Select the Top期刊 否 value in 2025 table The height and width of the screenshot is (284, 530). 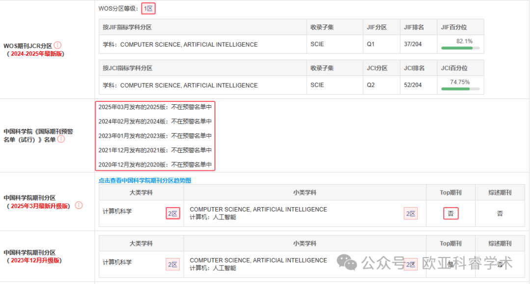[x=450, y=213]
